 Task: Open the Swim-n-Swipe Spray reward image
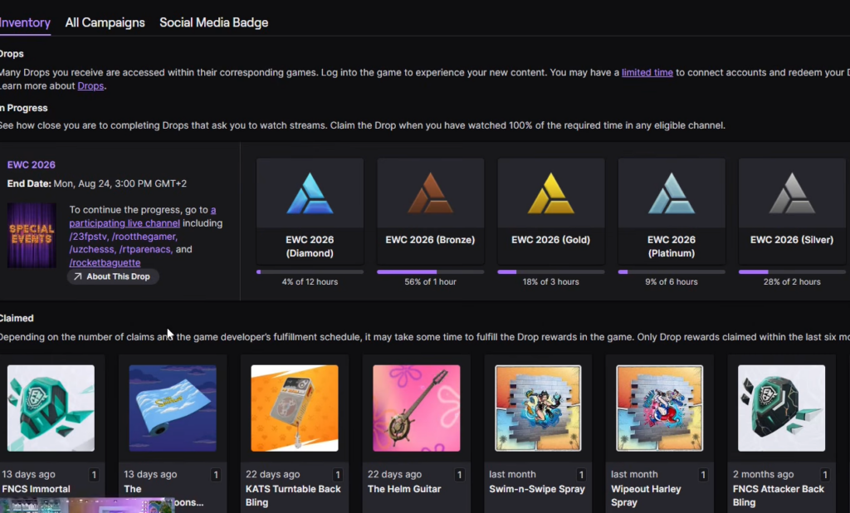(538, 408)
